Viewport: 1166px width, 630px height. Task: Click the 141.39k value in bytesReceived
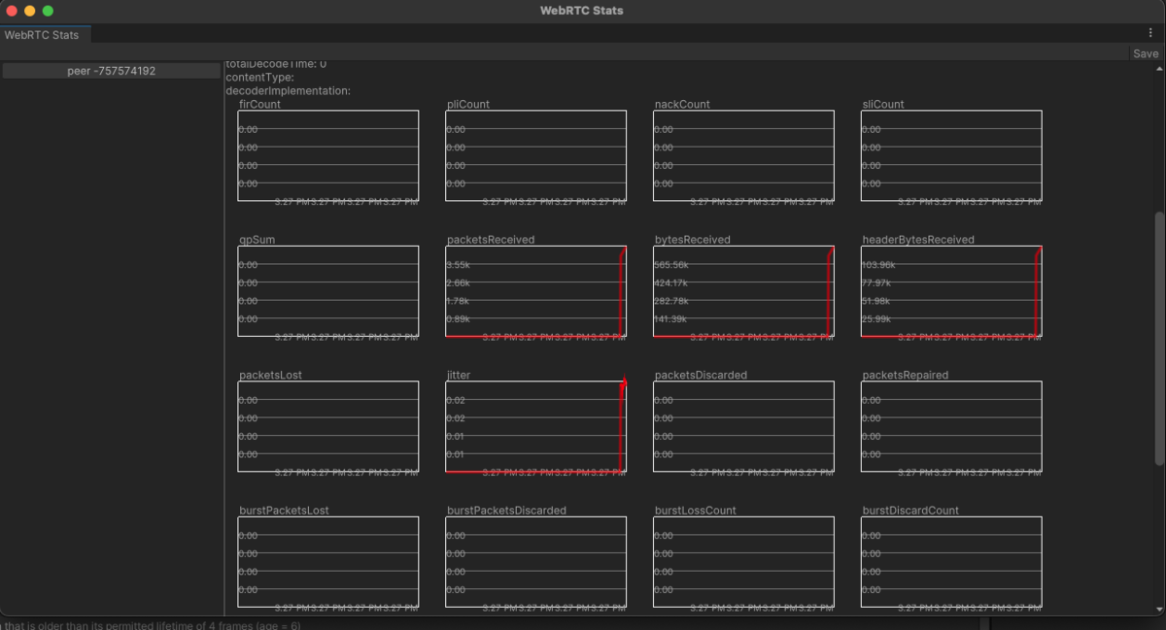pyautogui.click(x=670, y=319)
